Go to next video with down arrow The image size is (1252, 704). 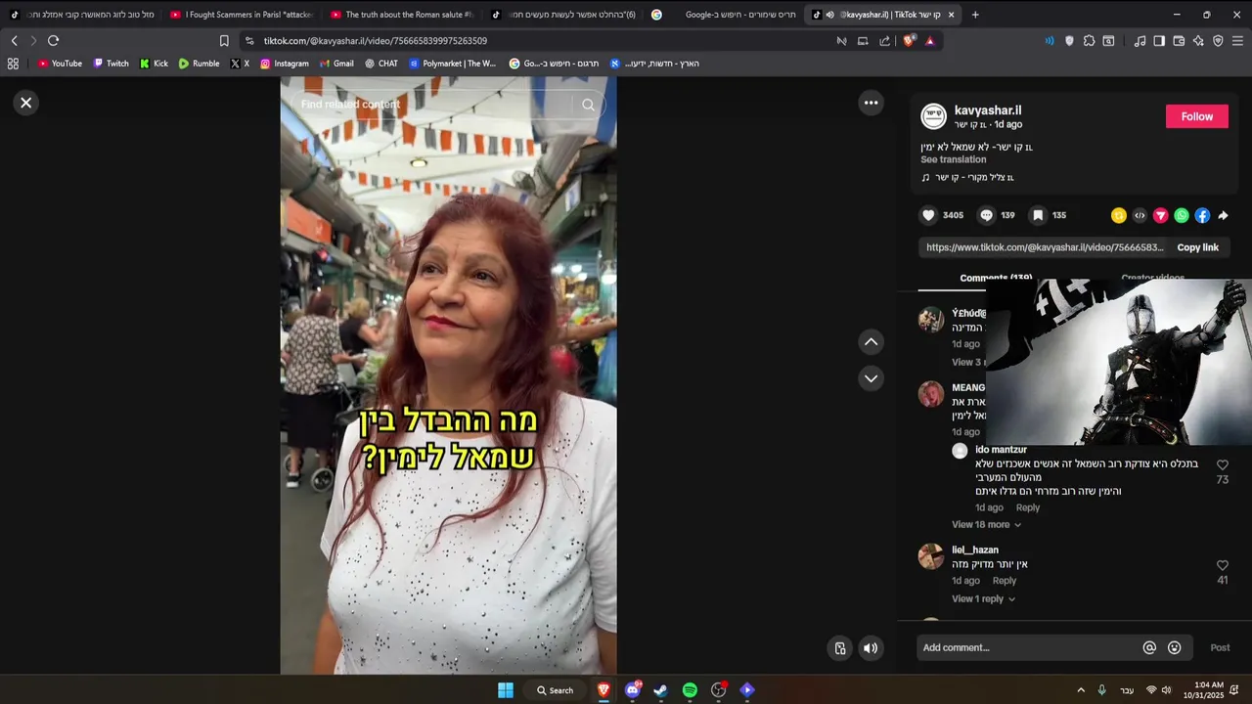click(x=871, y=378)
